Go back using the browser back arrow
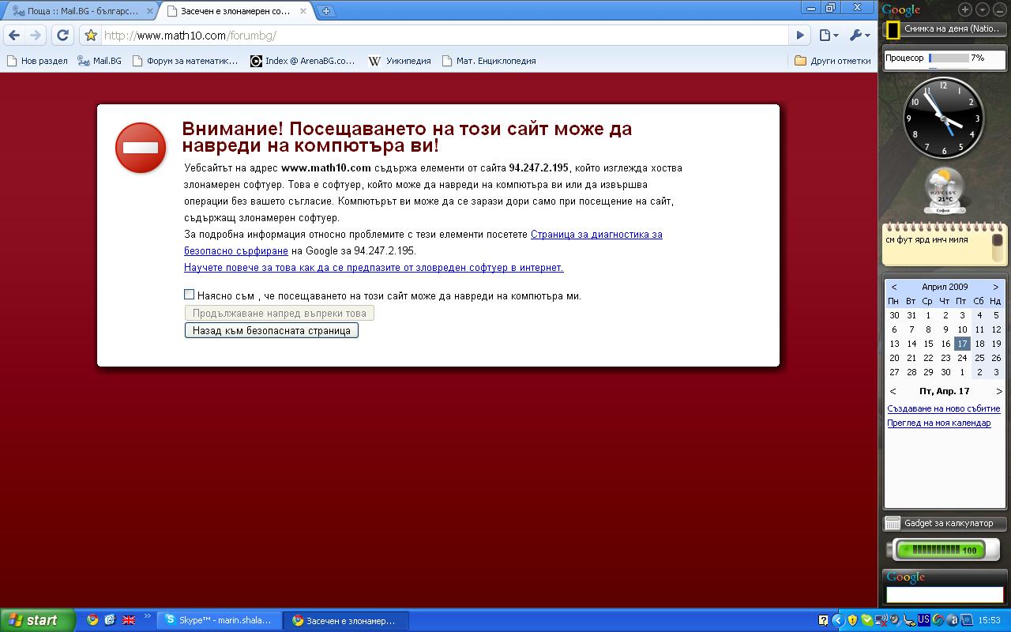 pos(13,35)
